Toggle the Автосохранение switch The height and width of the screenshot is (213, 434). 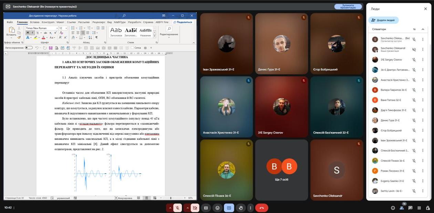pyautogui.click(x=29, y=48)
